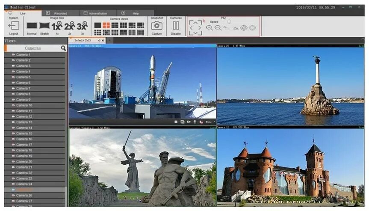Viewport: 369px width, 211px height.
Task: Select Camera 24 in the list
Action: tap(35, 184)
